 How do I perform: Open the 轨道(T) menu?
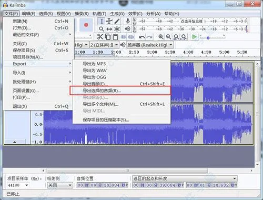tap(99, 14)
